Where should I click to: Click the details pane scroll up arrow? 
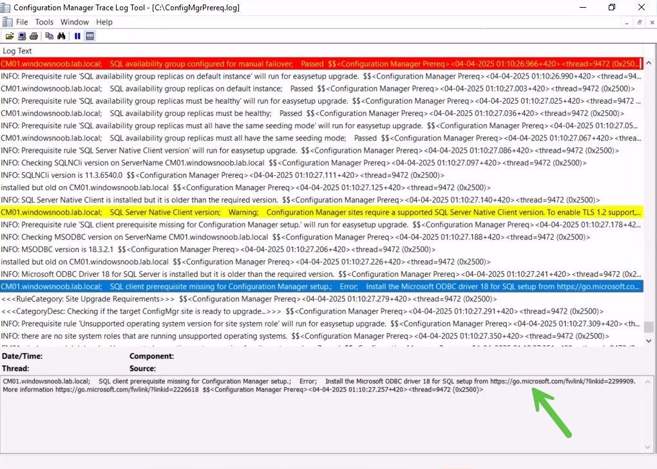[648, 382]
